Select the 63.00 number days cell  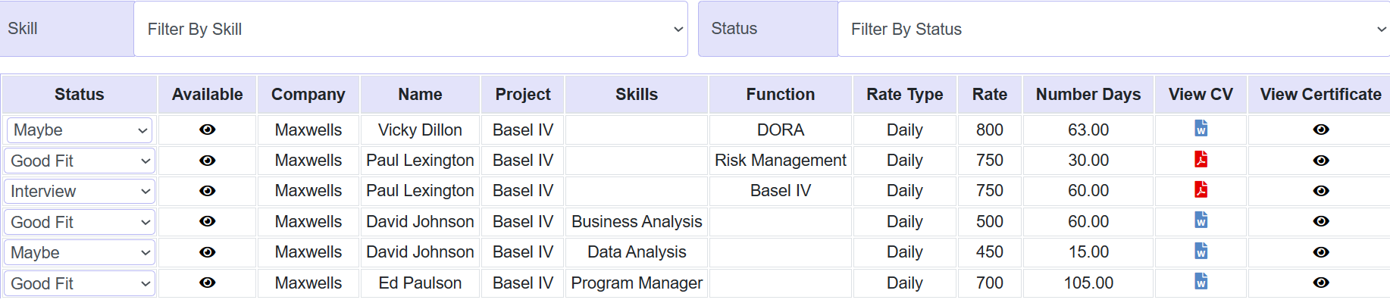(1088, 130)
